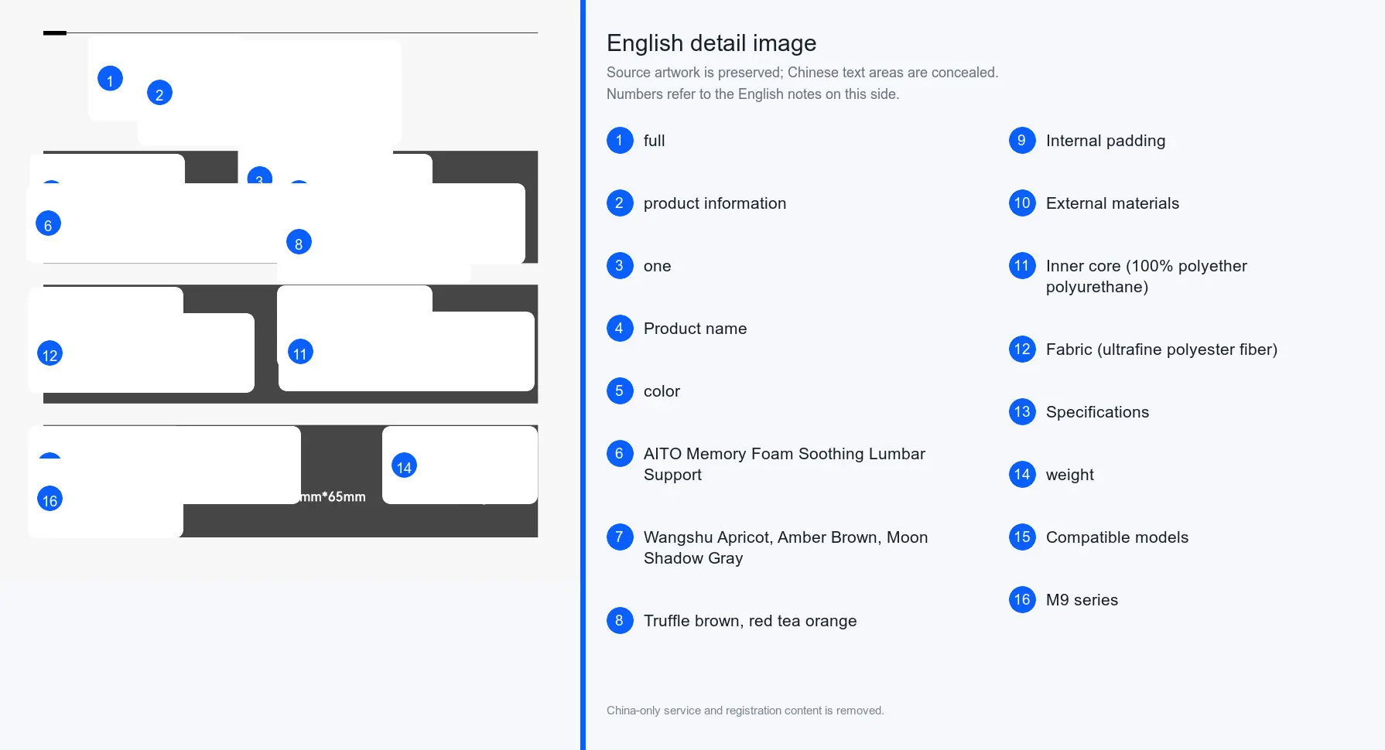The height and width of the screenshot is (750, 1385).
Task: Click marker 2 on the left artwork
Action: pyautogui.click(x=159, y=93)
